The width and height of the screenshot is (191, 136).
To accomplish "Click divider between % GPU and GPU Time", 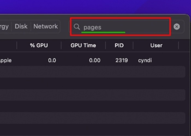I will (61, 45).
